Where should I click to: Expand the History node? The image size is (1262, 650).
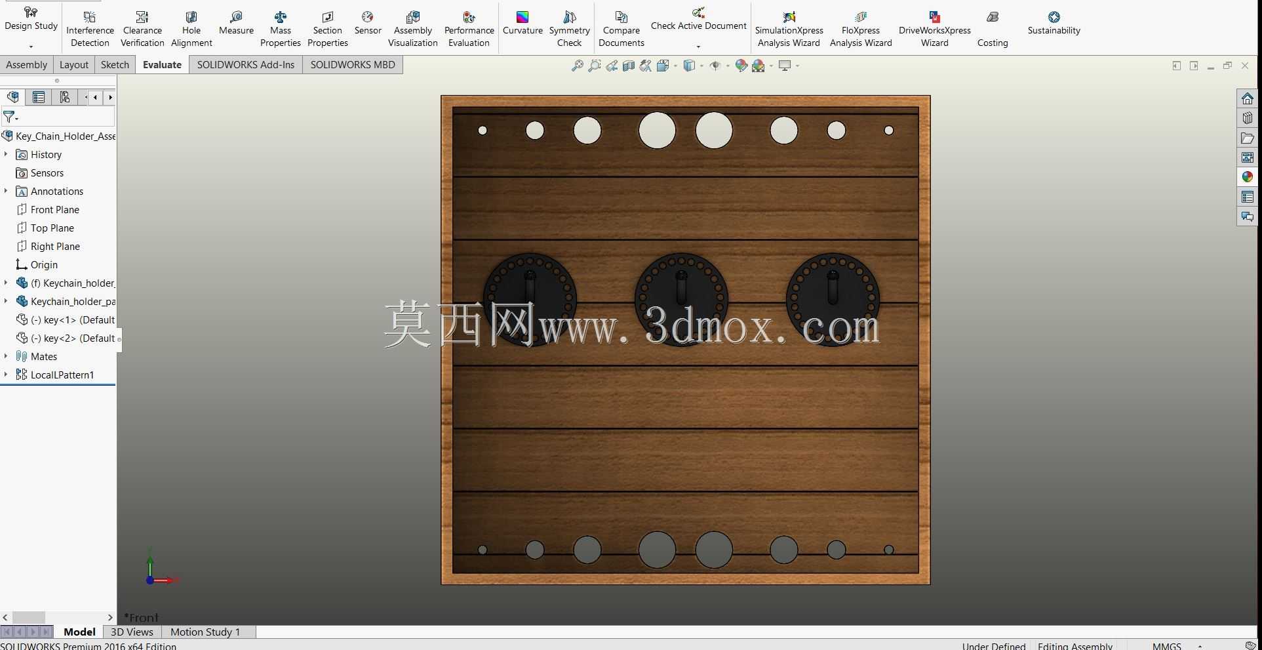(x=6, y=154)
